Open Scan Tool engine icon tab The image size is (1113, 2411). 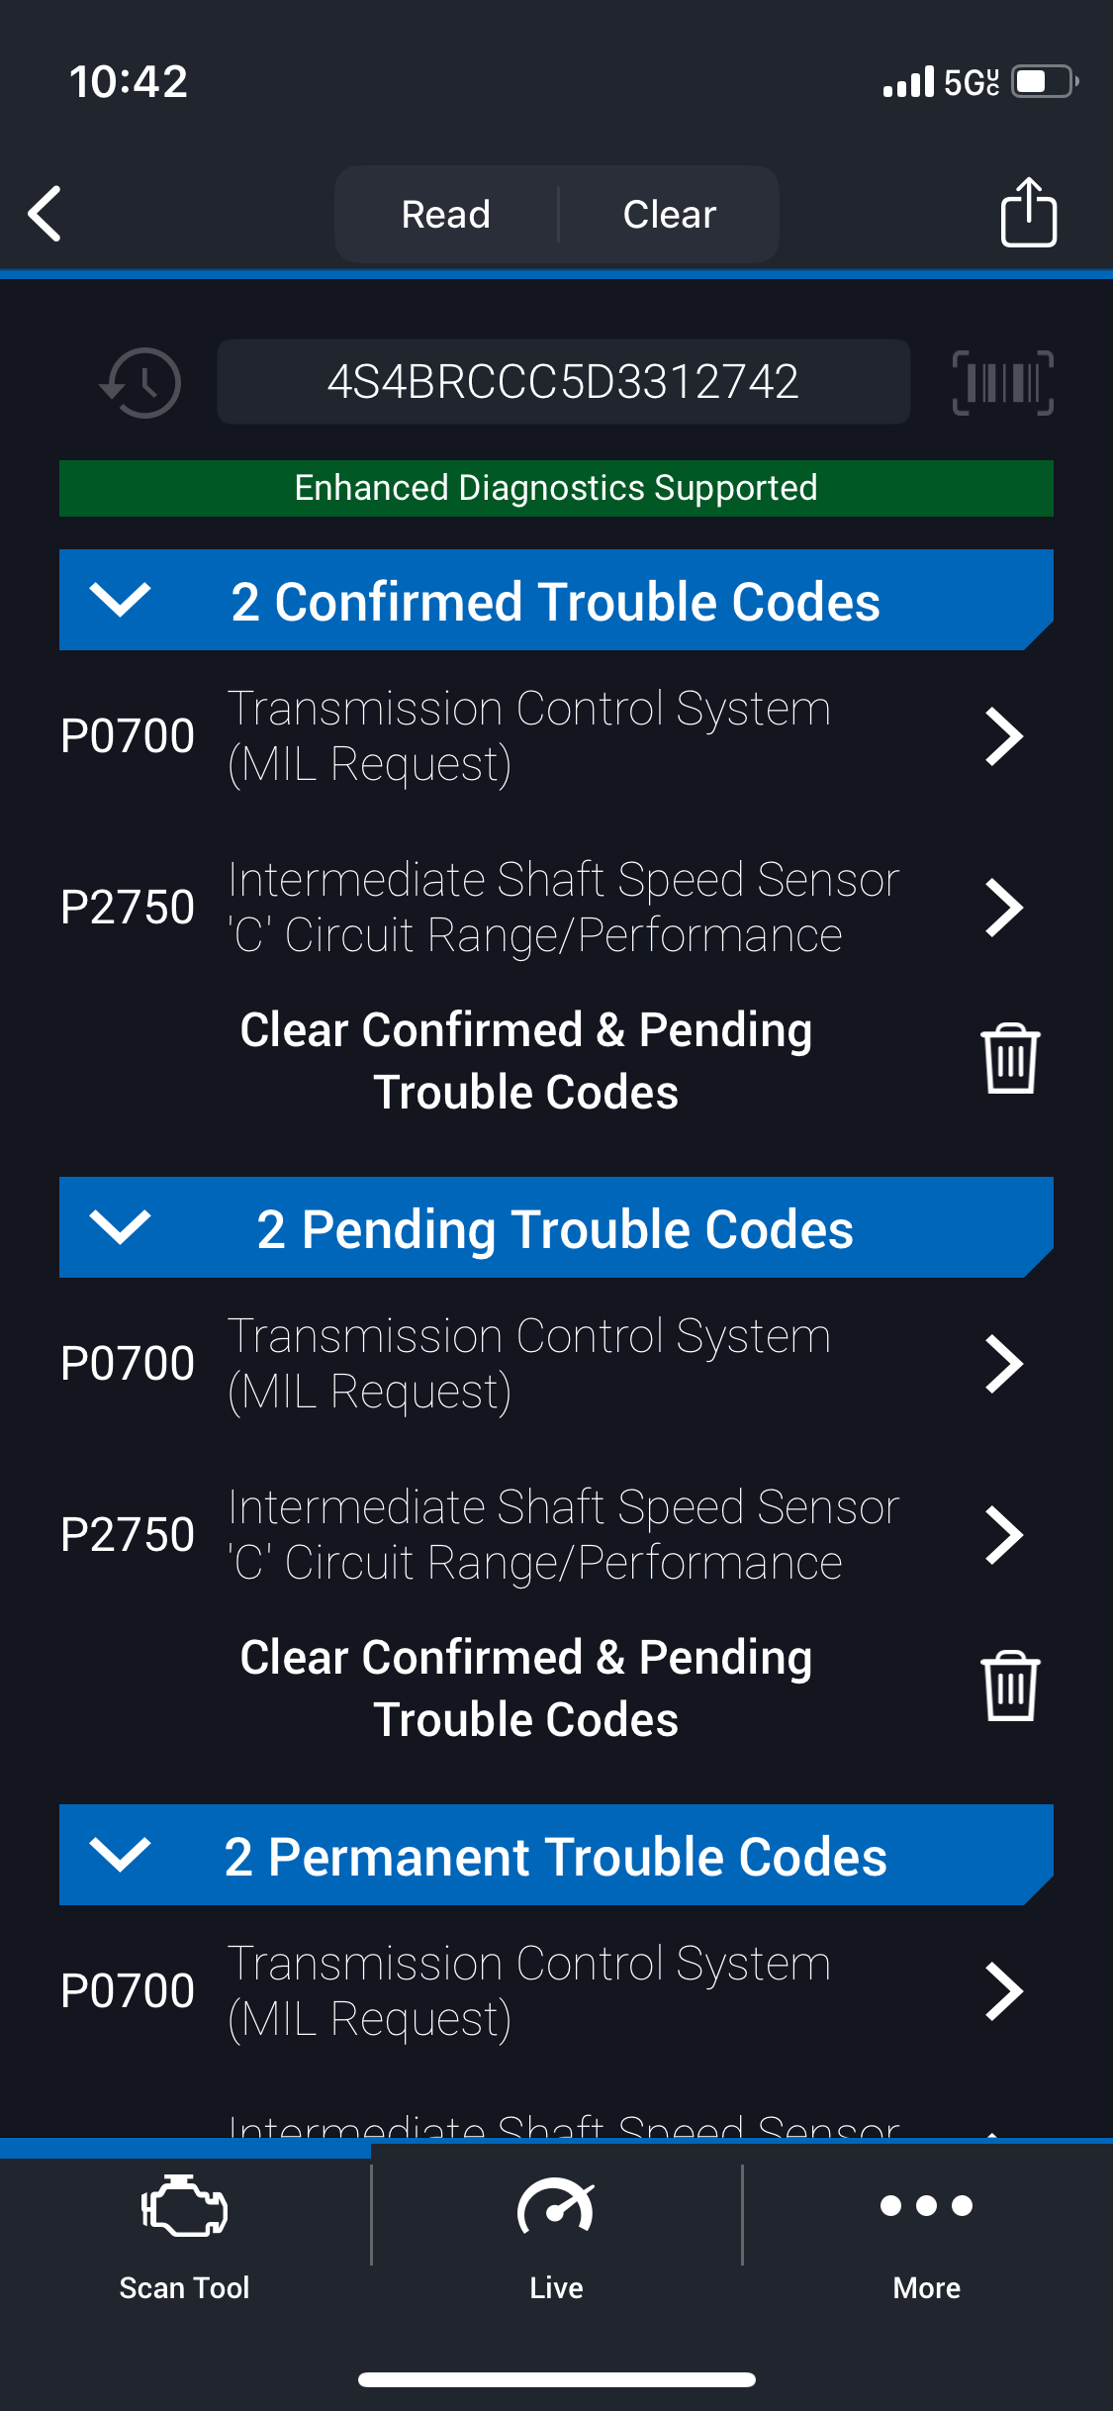click(184, 2232)
